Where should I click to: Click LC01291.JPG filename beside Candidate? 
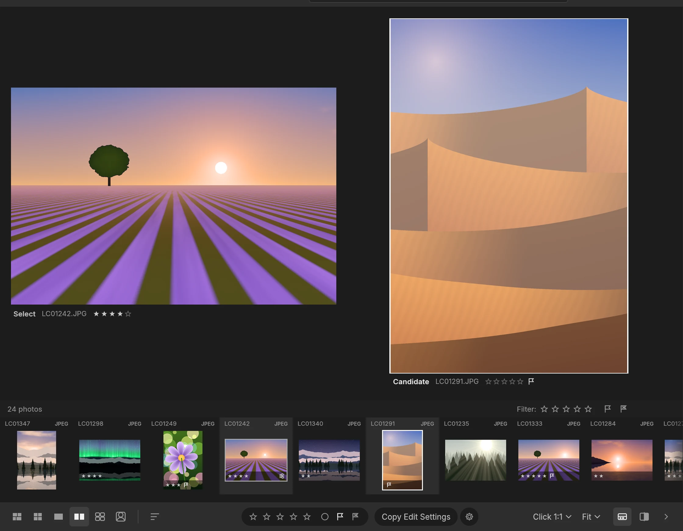point(457,381)
